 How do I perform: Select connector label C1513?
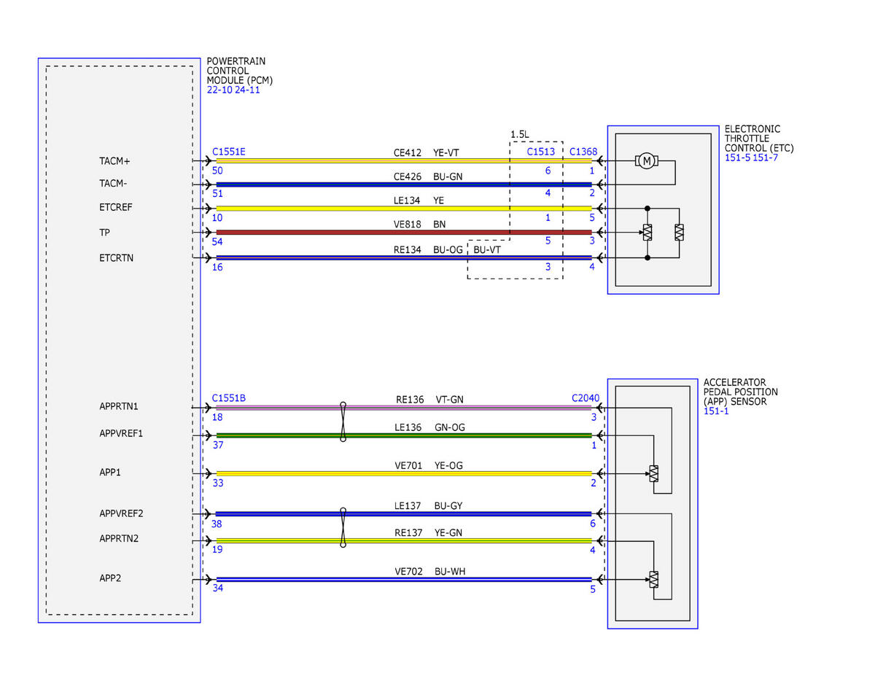[x=541, y=152]
